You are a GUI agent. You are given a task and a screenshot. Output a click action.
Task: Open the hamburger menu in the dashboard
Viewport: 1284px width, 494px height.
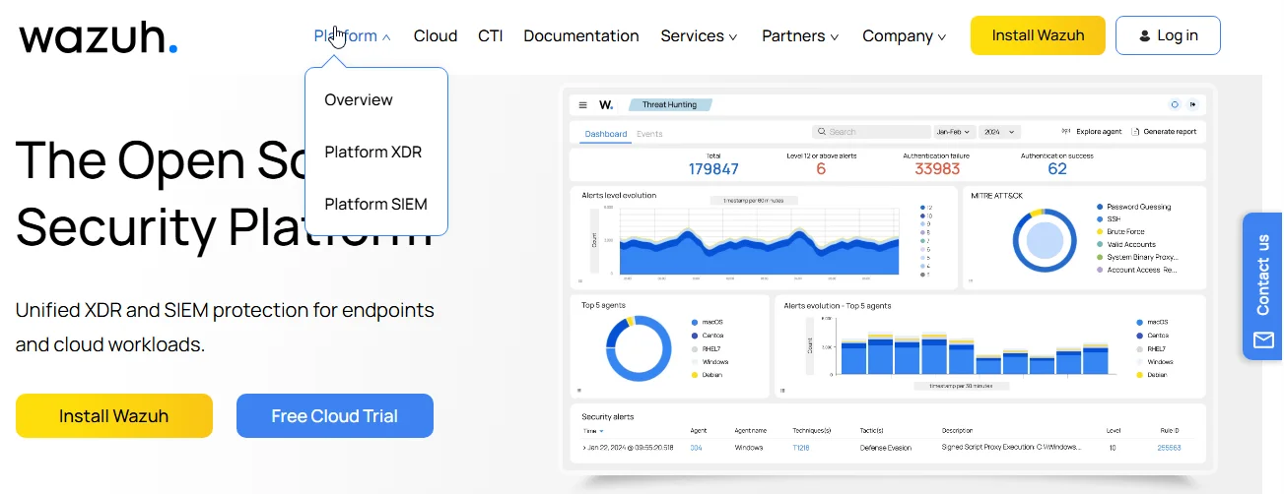pos(582,104)
